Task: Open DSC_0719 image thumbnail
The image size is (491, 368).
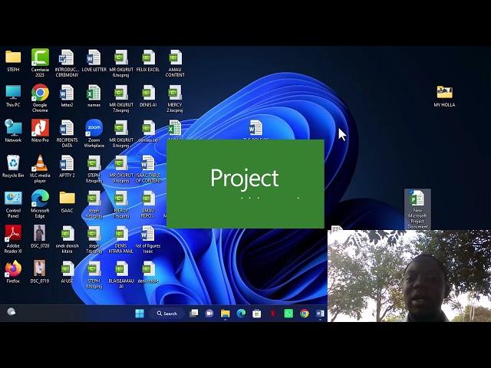Action: point(40,272)
